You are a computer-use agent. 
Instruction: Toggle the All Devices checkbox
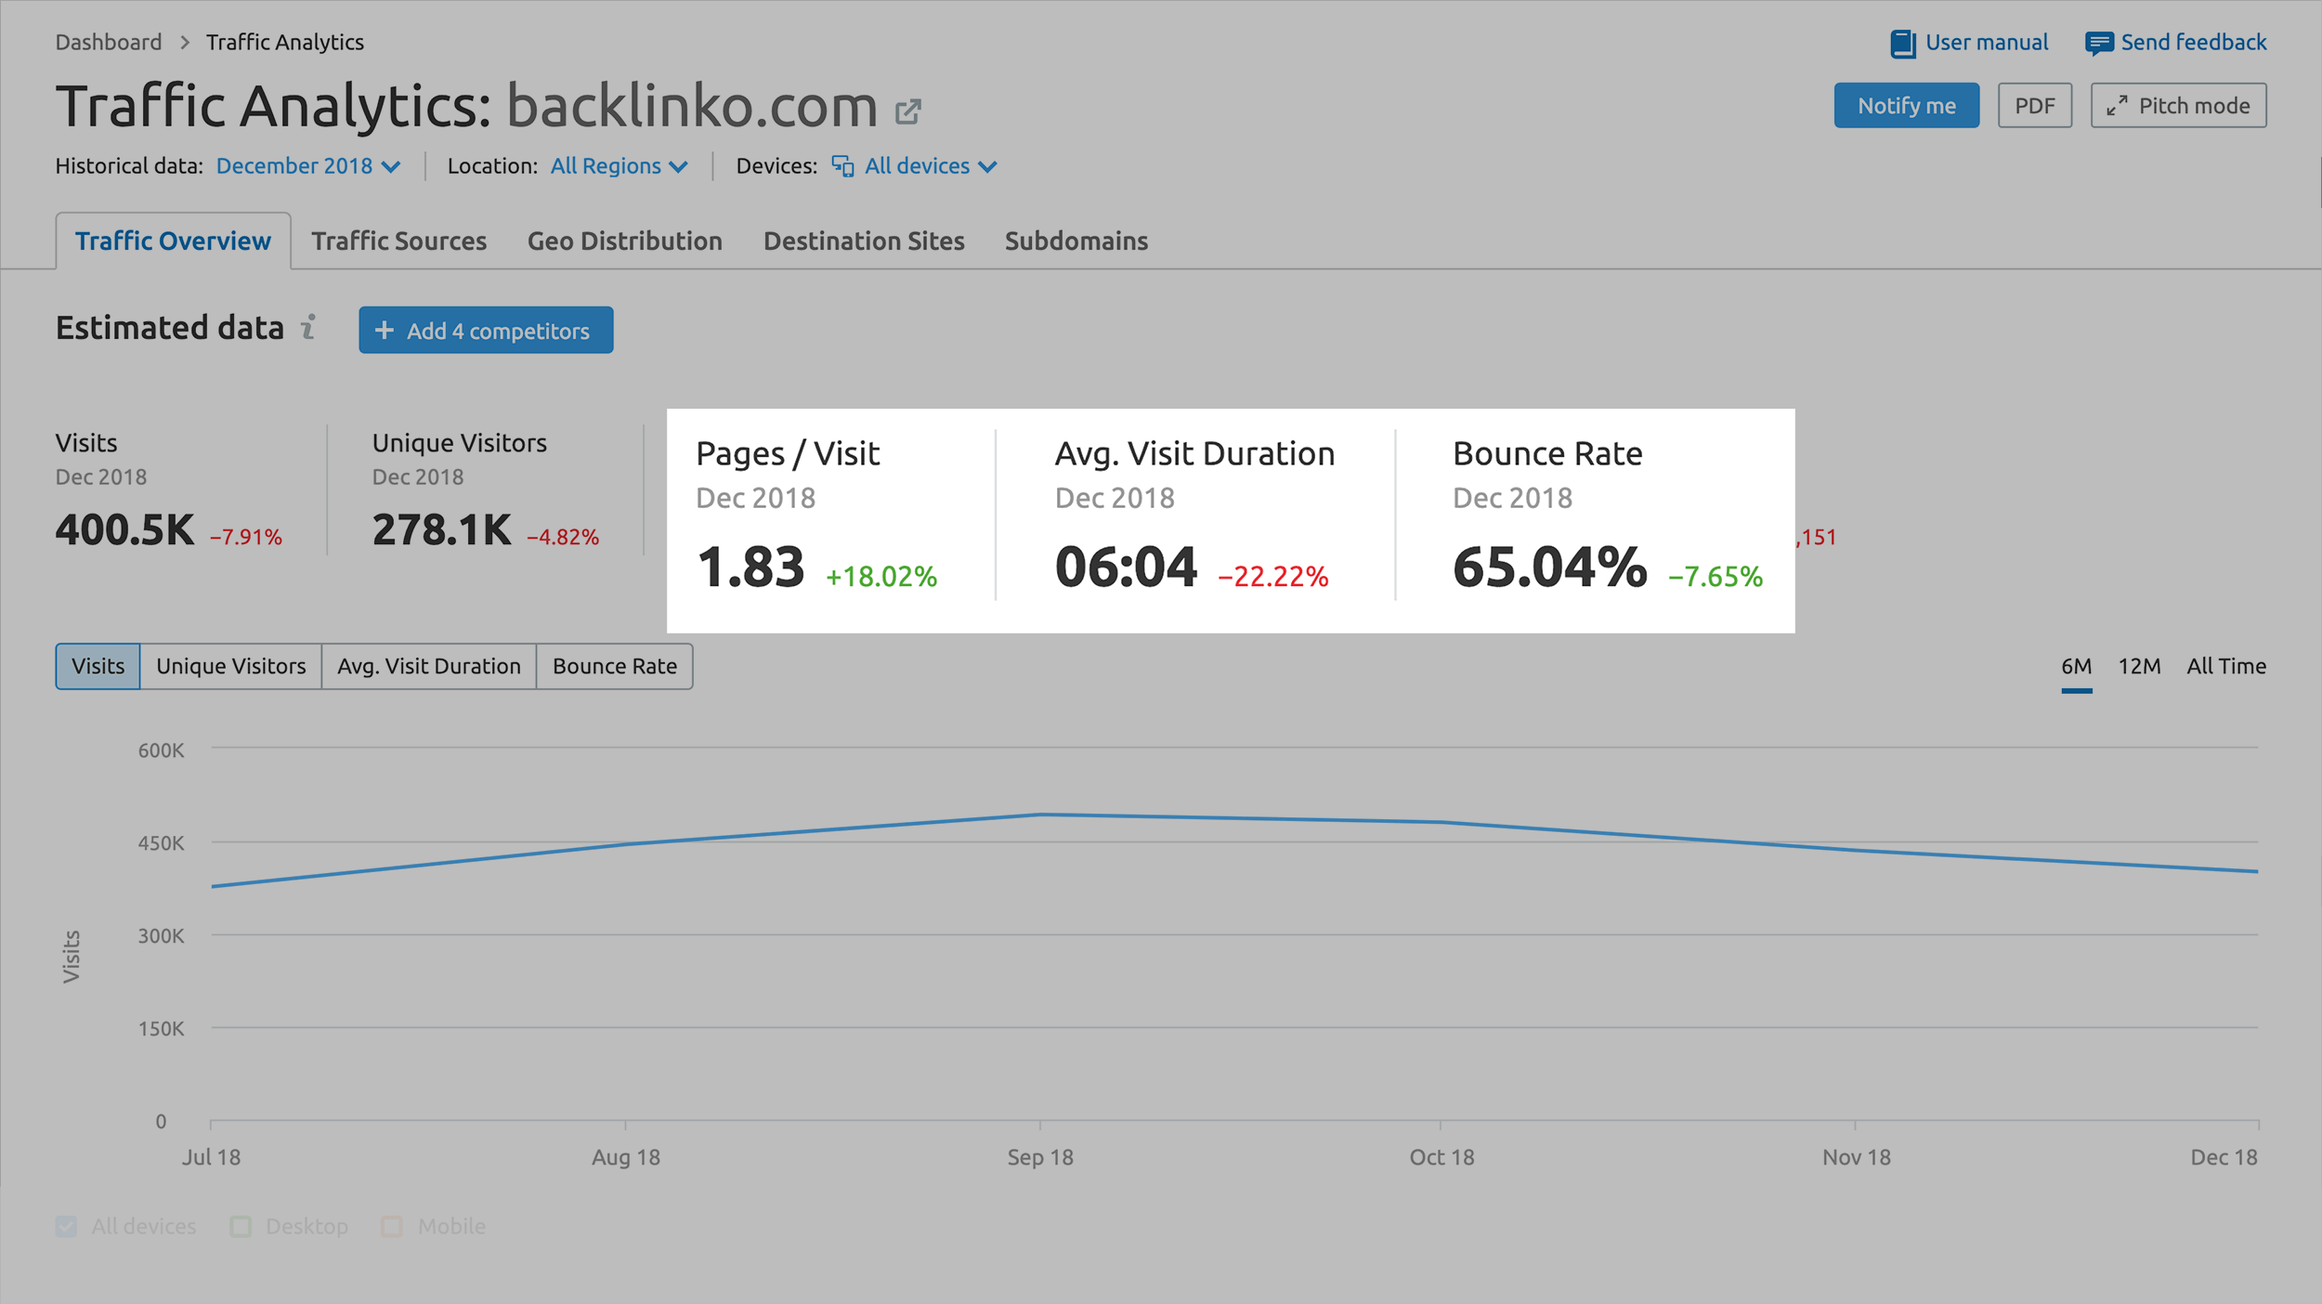pos(67,1226)
